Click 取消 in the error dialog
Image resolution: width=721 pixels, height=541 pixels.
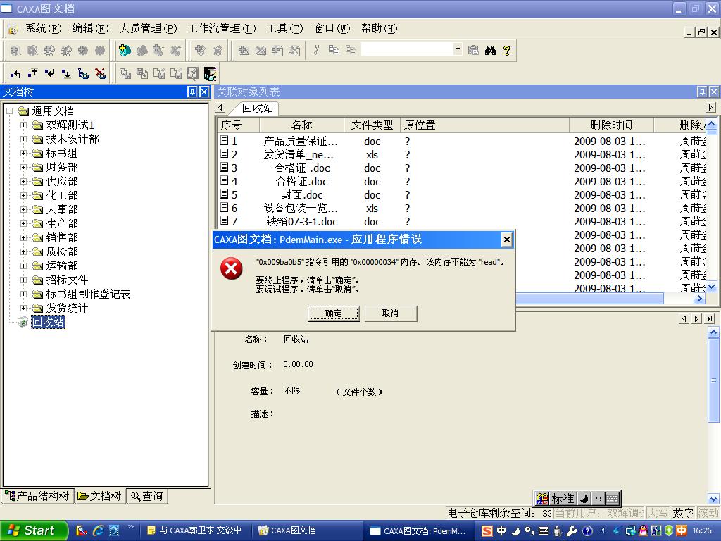(x=390, y=313)
